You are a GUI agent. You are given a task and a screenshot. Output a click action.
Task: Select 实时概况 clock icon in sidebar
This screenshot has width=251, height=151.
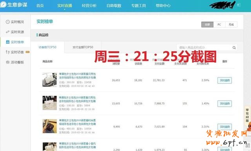click(x=8, y=22)
